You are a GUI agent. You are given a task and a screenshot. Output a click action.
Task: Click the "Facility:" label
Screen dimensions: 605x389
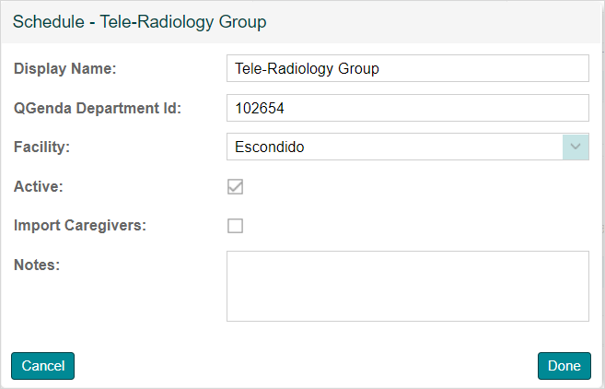coord(42,147)
